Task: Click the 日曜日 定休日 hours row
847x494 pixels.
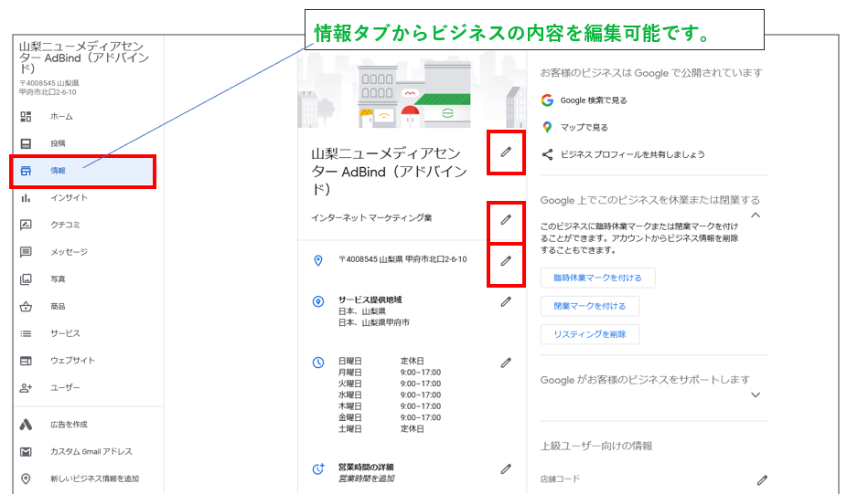Action: point(381,361)
